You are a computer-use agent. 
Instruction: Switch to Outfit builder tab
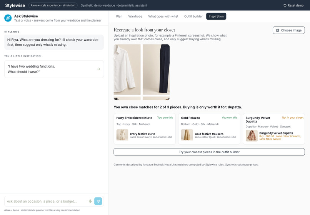point(193,17)
